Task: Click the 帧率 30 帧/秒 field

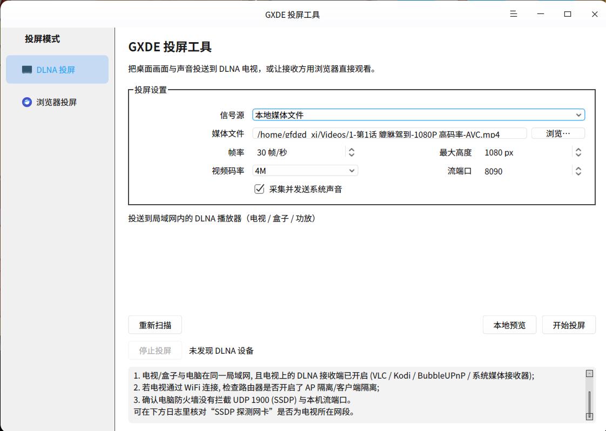Action: tap(299, 152)
